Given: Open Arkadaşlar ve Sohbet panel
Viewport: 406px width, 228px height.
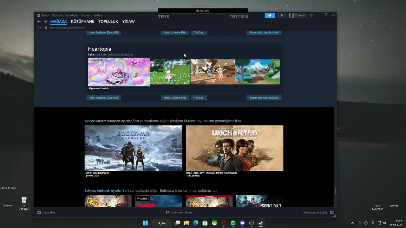Looking at the screenshot, I should click(318, 212).
